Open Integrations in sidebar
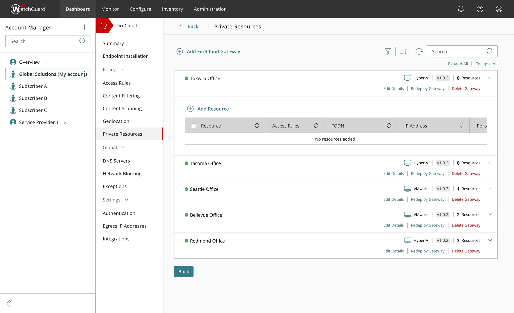This screenshot has height=313, width=514. click(116, 239)
